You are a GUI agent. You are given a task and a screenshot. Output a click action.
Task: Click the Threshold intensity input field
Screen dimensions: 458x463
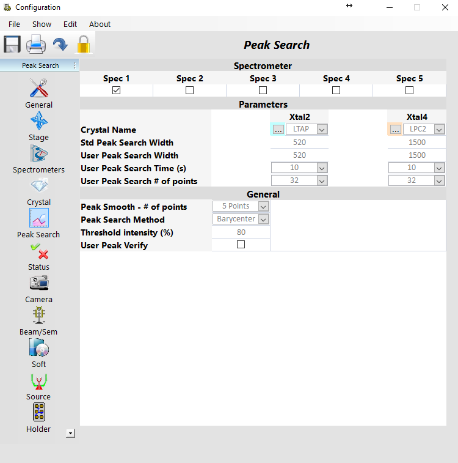coord(241,232)
